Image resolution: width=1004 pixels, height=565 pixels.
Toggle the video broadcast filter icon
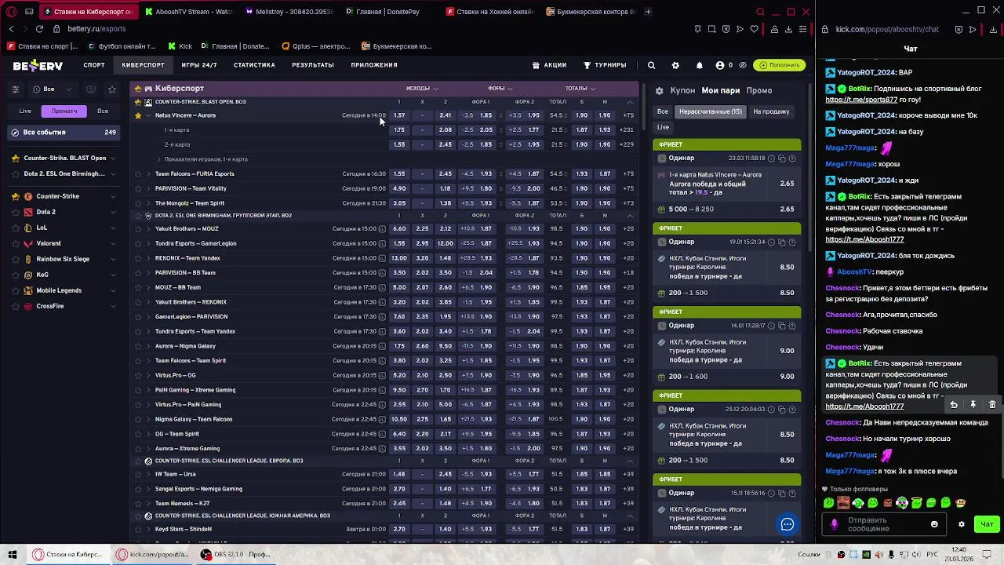pyautogui.click(x=91, y=89)
